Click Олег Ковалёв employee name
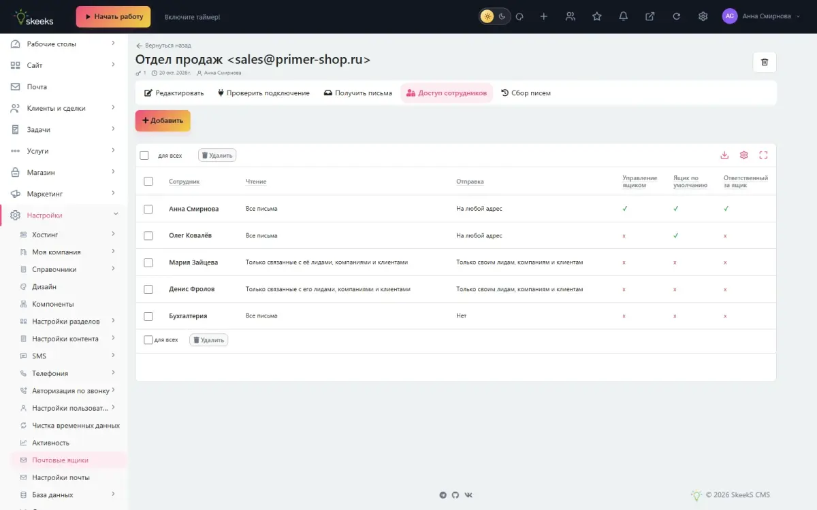 click(x=190, y=236)
